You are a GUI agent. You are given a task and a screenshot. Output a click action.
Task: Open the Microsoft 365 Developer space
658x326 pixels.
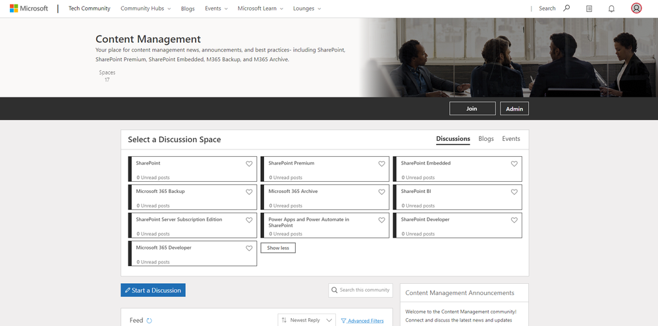pos(192,253)
